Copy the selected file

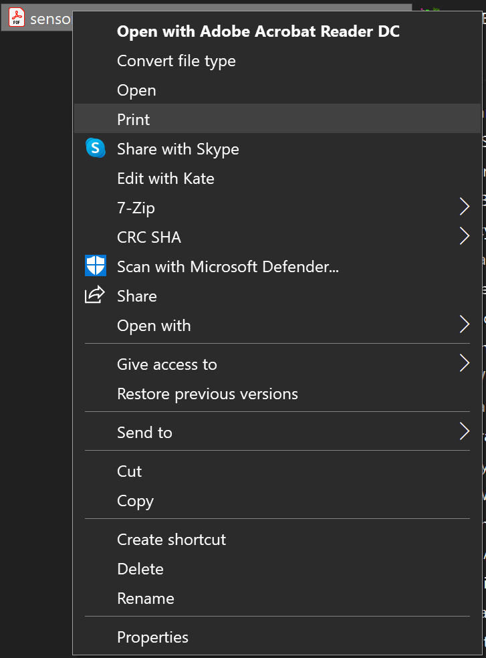135,501
